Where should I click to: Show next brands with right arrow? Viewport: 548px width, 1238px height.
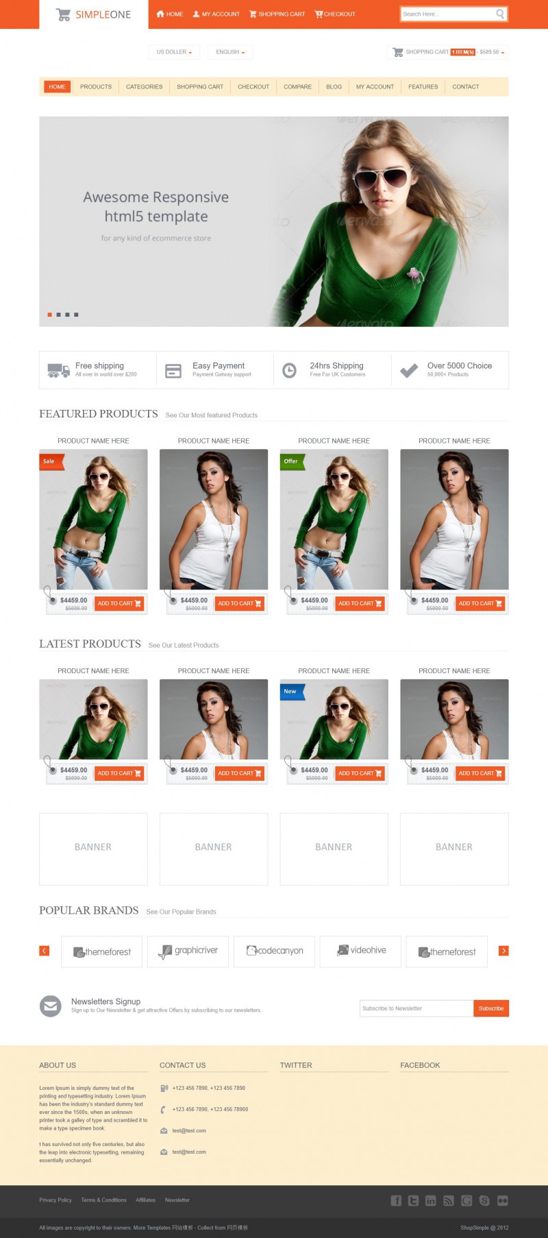click(503, 951)
